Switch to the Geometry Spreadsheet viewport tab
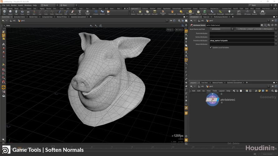The width and height of the screenshot is (278, 156). (x=78, y=17)
